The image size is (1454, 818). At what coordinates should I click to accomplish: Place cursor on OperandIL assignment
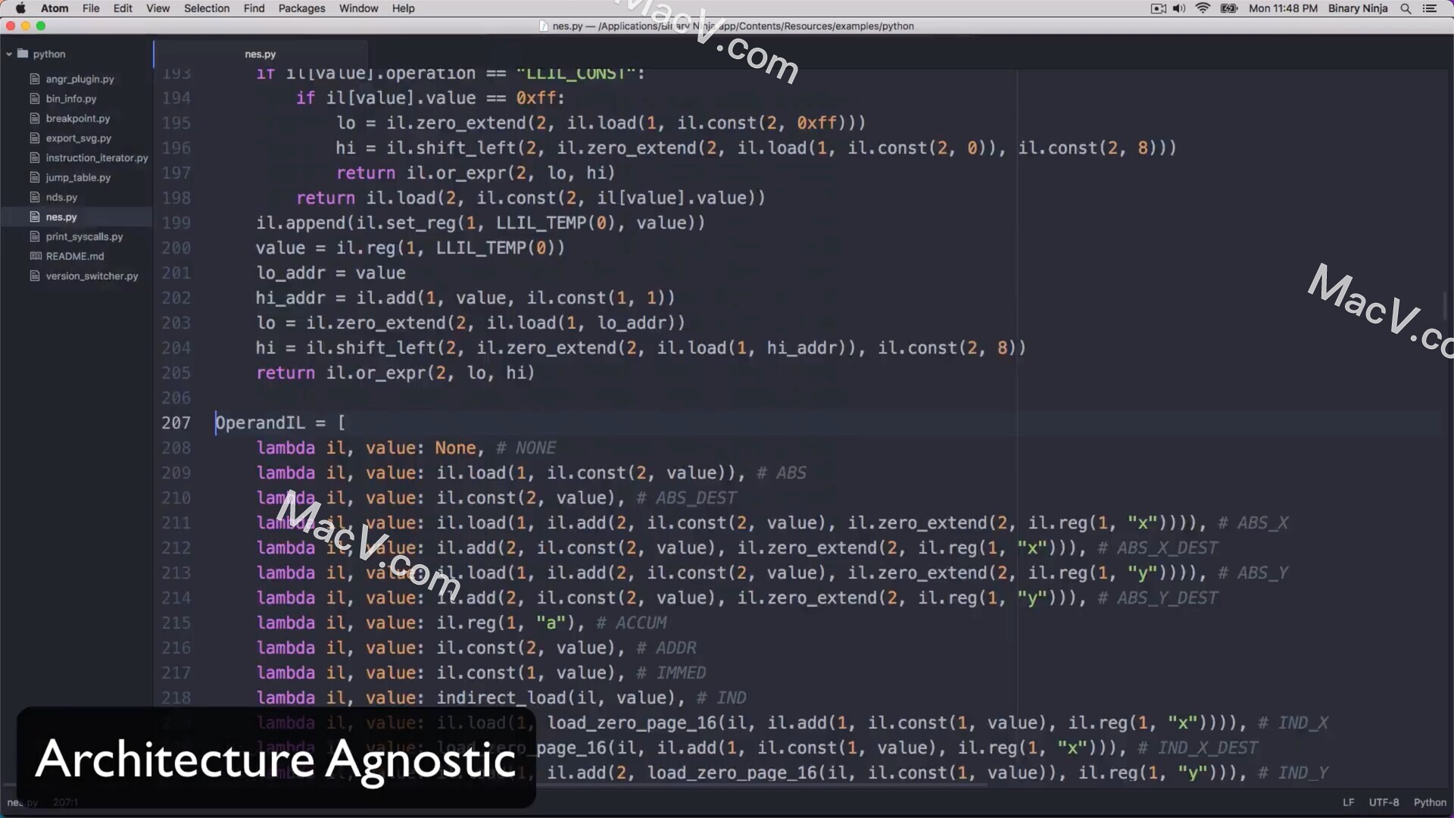pos(280,423)
